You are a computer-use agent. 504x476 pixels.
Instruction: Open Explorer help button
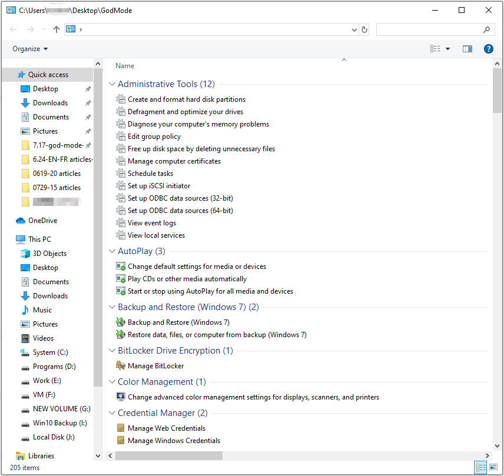point(488,49)
